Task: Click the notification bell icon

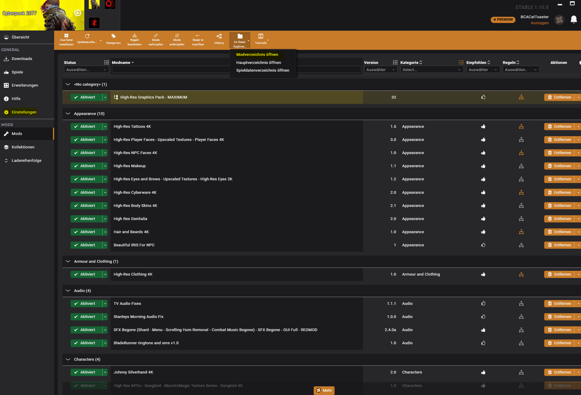Action: coord(574,19)
